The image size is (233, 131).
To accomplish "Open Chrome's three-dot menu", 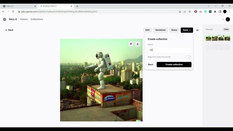I will coord(230,12).
